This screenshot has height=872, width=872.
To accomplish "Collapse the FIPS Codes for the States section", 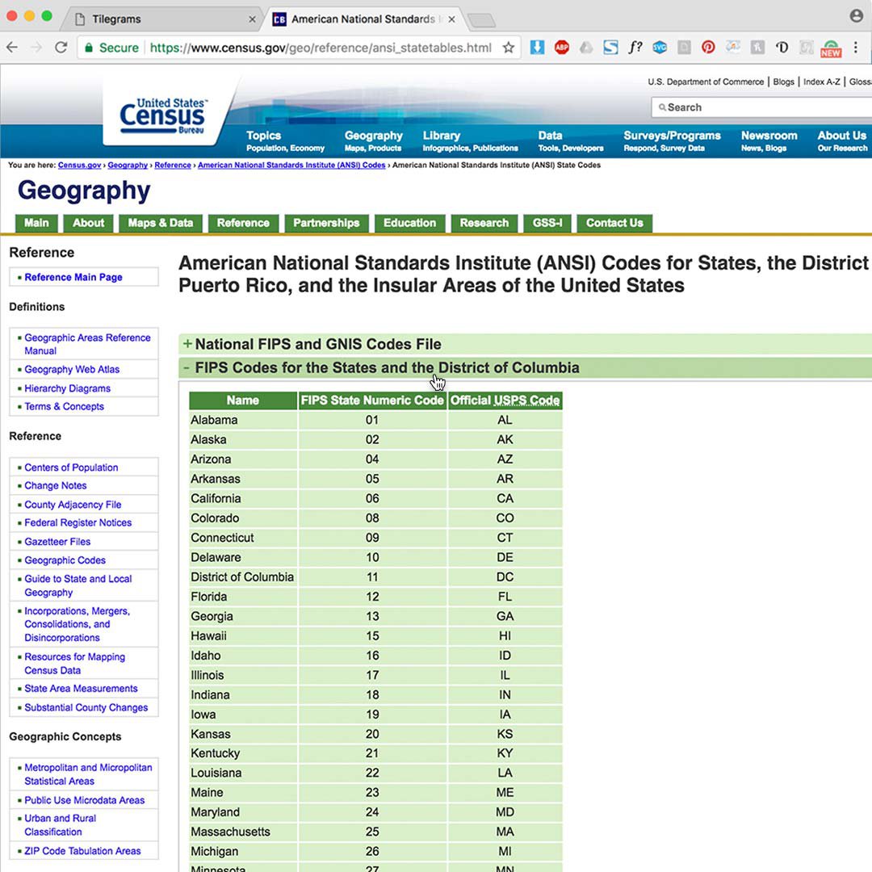I will point(525,368).
